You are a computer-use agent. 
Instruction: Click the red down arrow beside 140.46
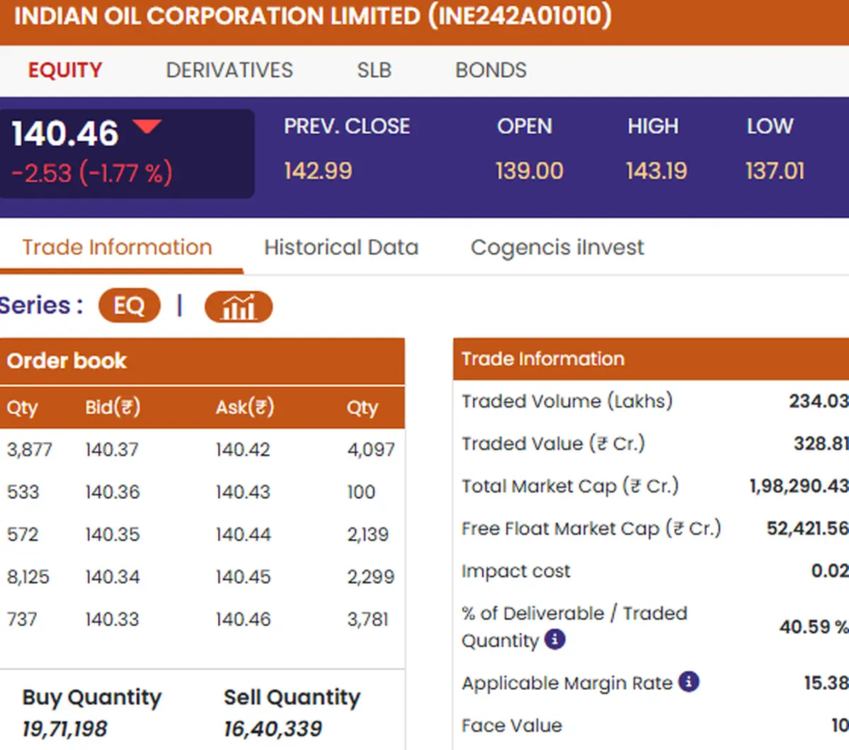click(147, 127)
